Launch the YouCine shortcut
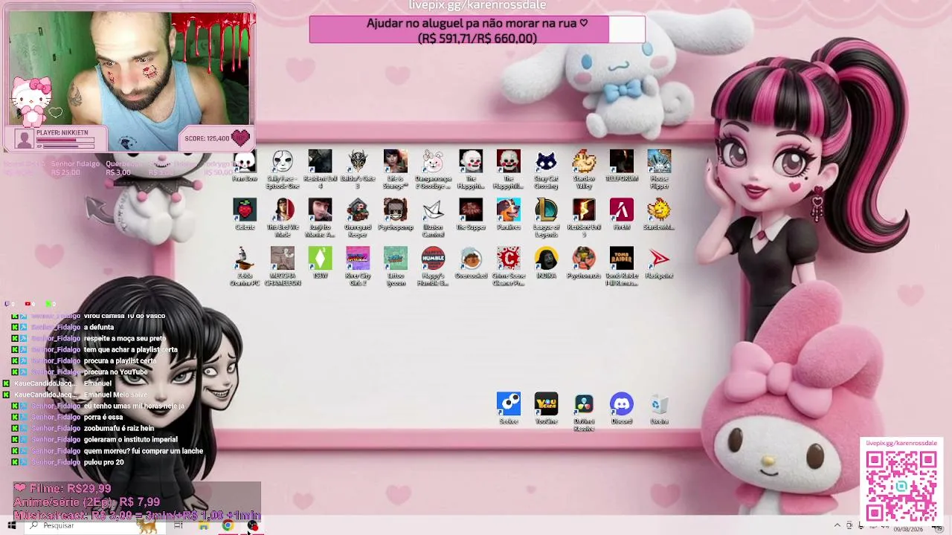The width and height of the screenshot is (952, 535). (x=546, y=409)
